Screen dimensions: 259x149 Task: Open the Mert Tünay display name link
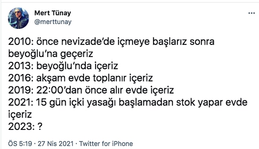pos(53,13)
